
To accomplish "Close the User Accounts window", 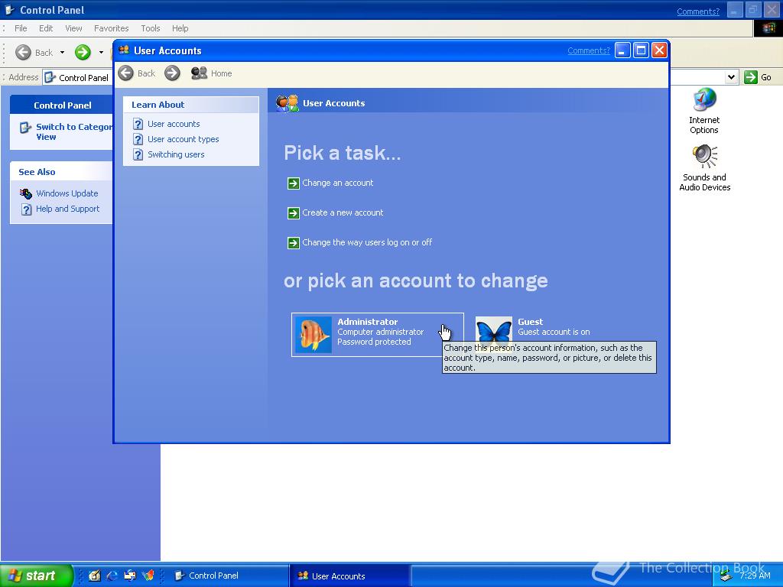I will (x=659, y=50).
